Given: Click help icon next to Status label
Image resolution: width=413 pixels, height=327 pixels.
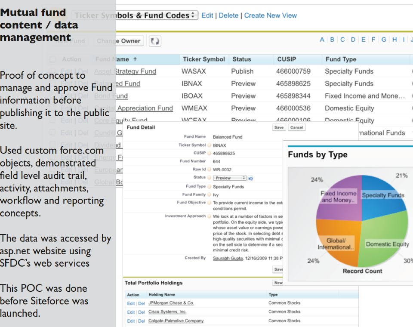Looking at the screenshot, I should (209, 178).
